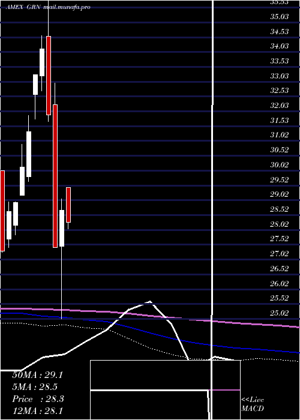This screenshot has width=300, height=420.
Task: Click the 33.03 price axis label
Action: pos(280,76)
